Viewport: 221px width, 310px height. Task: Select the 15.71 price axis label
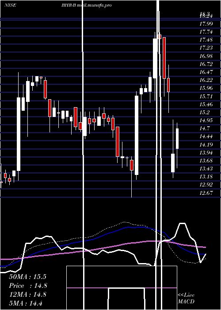tap(206, 96)
